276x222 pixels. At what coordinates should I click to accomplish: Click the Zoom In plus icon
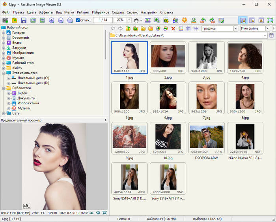click(51, 20)
